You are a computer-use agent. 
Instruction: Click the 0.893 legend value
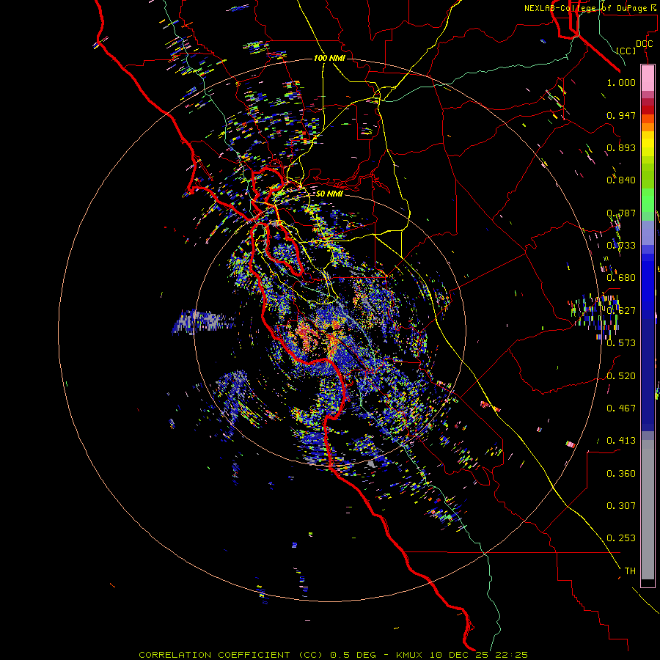[x=621, y=147]
